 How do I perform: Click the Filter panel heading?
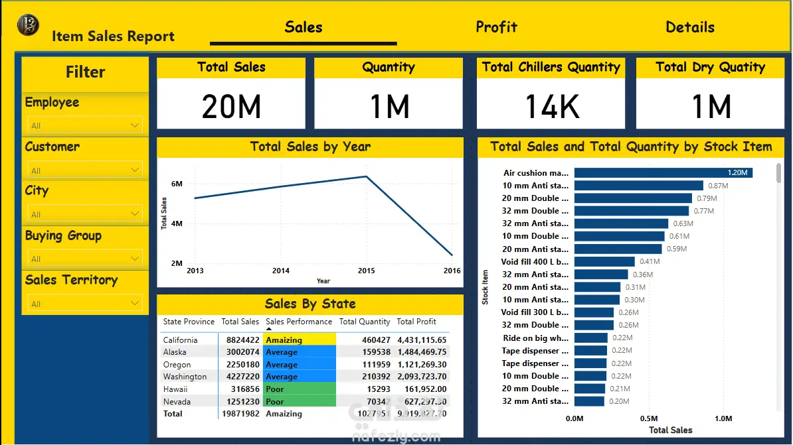point(86,72)
